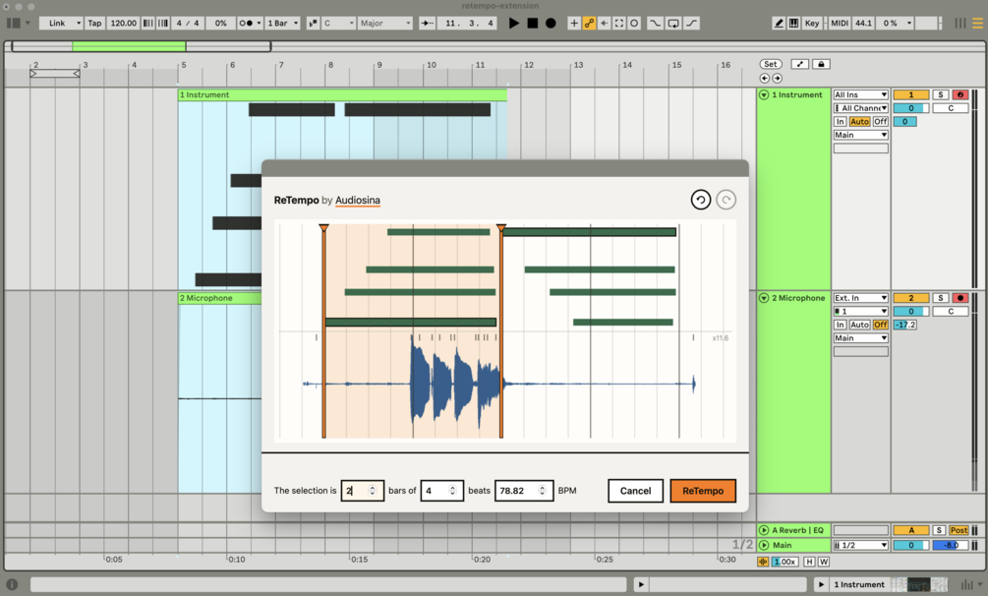Solo the 1 Instrument track
The image size is (988, 596).
click(x=941, y=94)
